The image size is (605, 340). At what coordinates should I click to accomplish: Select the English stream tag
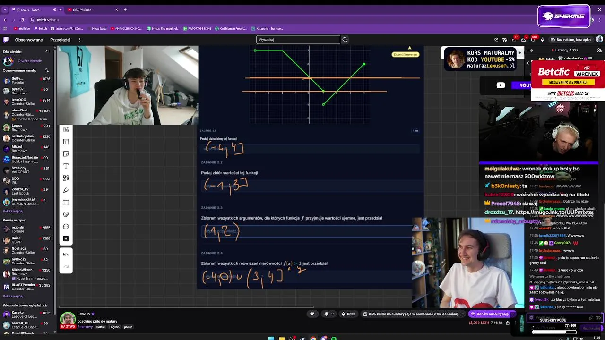pos(114,327)
